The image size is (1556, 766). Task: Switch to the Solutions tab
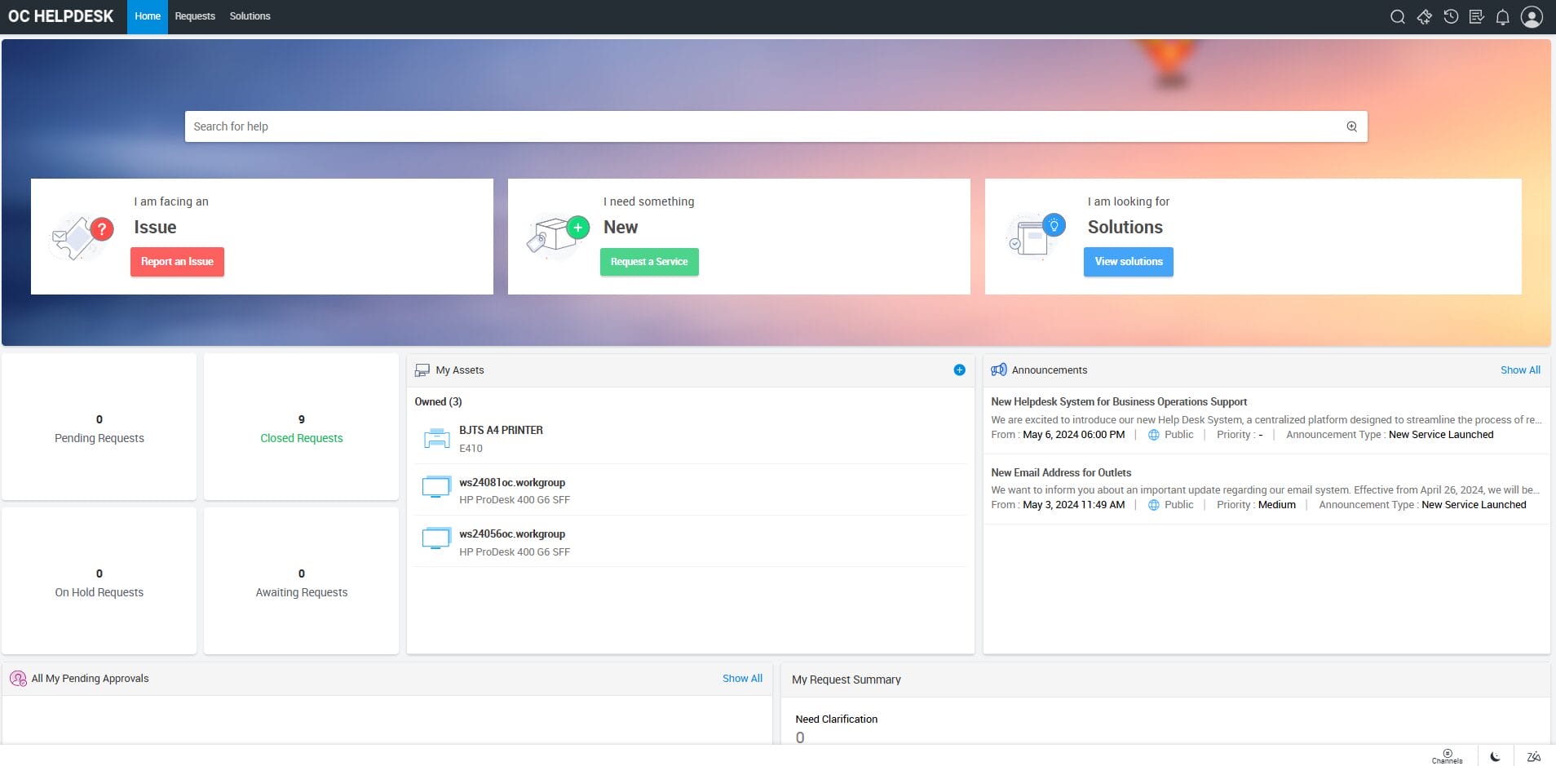[250, 16]
